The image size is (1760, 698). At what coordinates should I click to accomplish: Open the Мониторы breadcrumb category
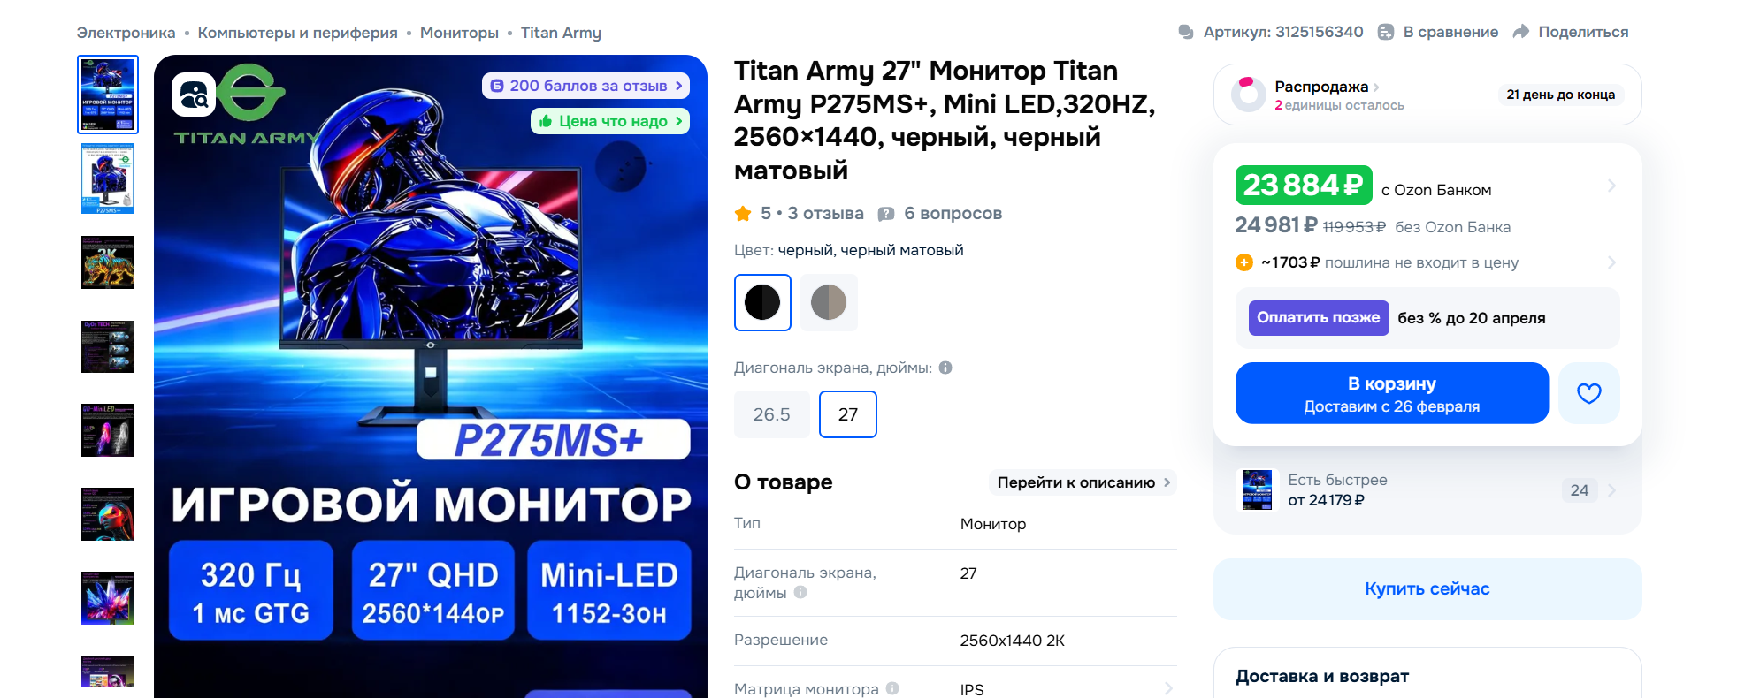tap(459, 33)
